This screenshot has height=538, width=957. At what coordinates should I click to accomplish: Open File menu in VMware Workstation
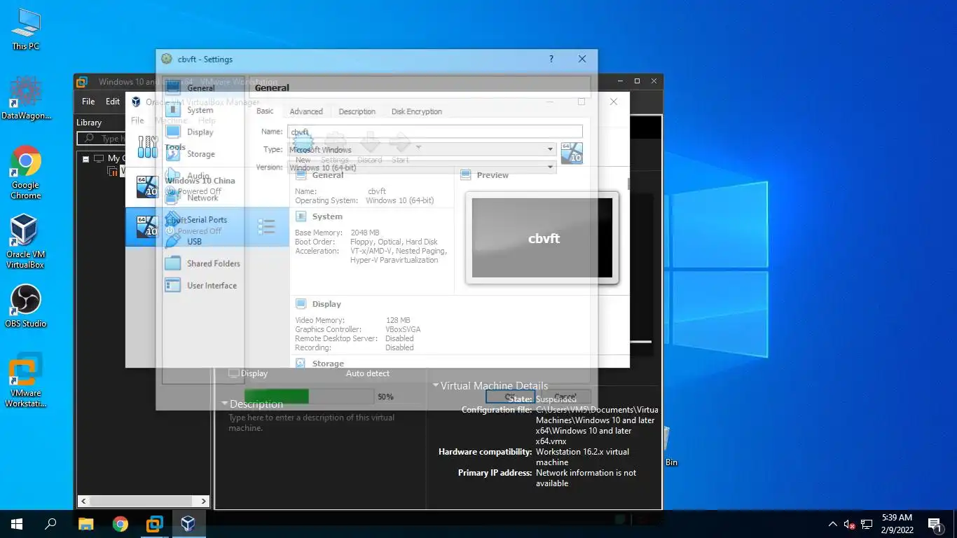click(x=88, y=102)
